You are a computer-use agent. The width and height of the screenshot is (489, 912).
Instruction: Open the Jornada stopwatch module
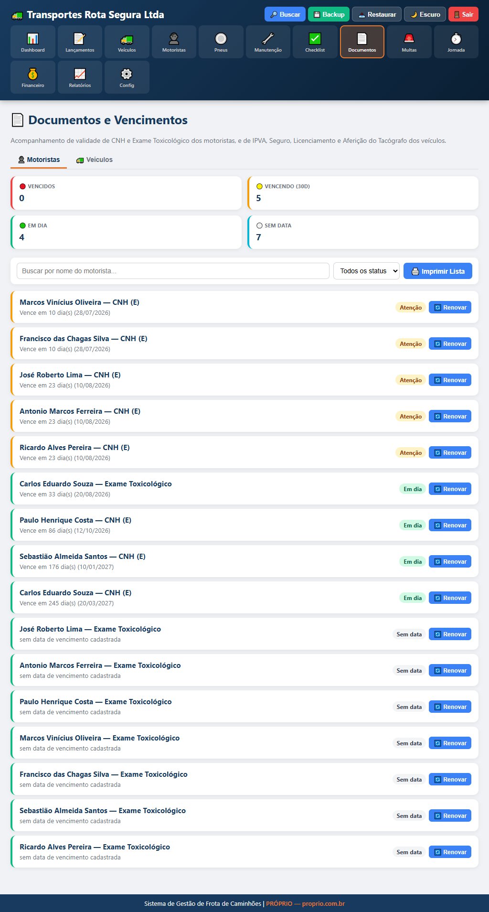(456, 42)
